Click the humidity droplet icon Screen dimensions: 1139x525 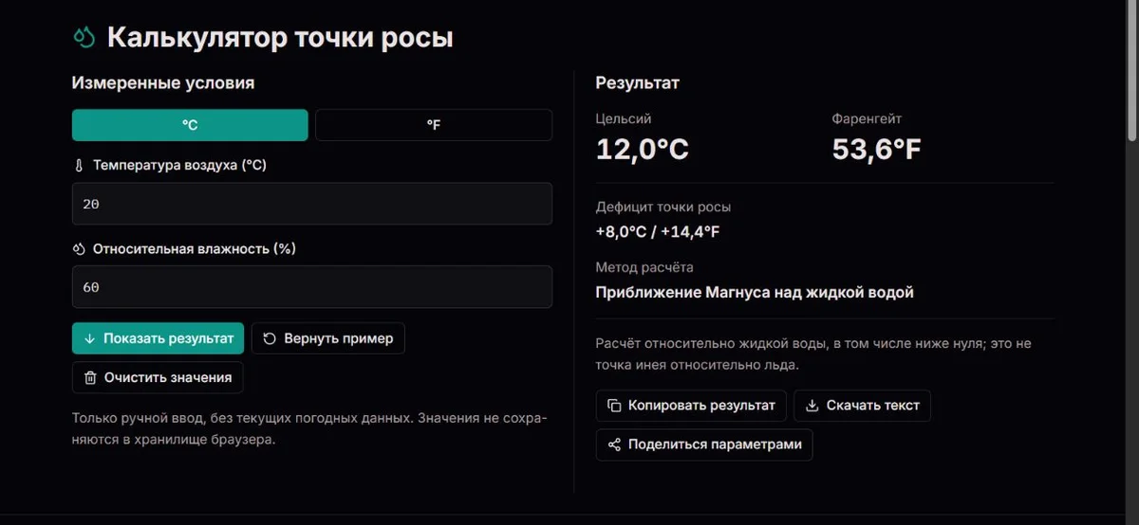tap(79, 249)
